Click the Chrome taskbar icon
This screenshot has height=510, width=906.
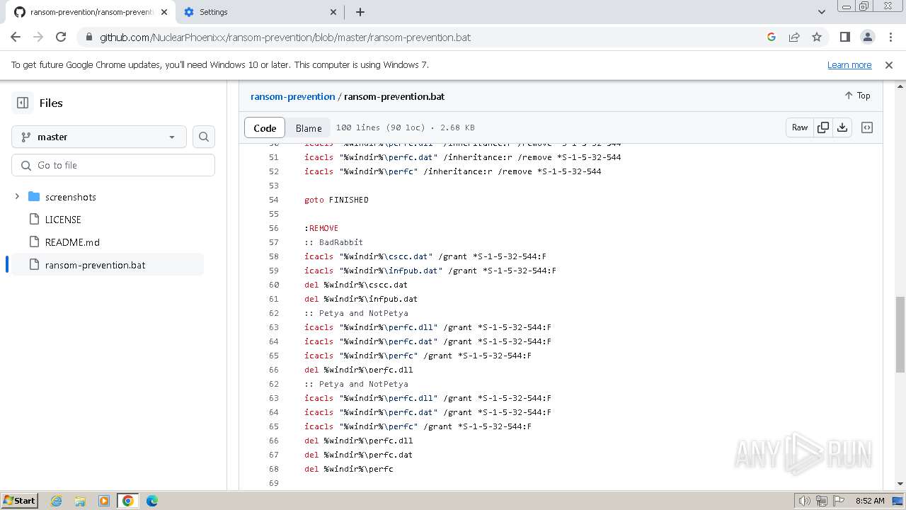[x=128, y=501]
